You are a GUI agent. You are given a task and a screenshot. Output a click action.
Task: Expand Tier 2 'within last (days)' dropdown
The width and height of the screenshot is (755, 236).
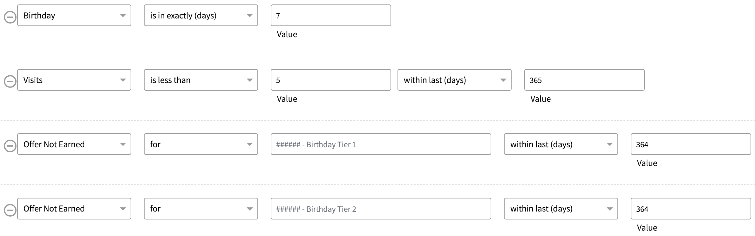point(561,209)
